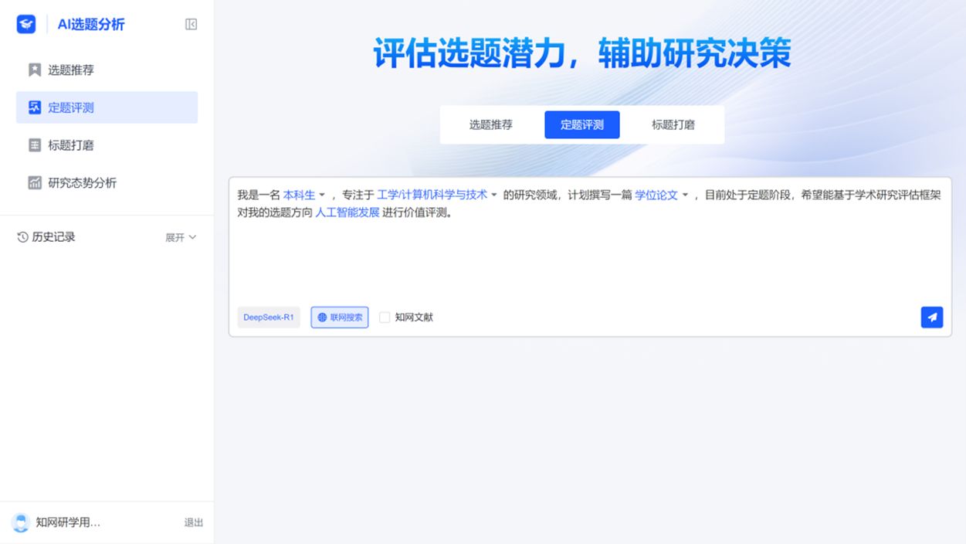The height and width of the screenshot is (544, 966).
Task: Expand the 历史记录 list with 展开
Action: pyautogui.click(x=181, y=238)
